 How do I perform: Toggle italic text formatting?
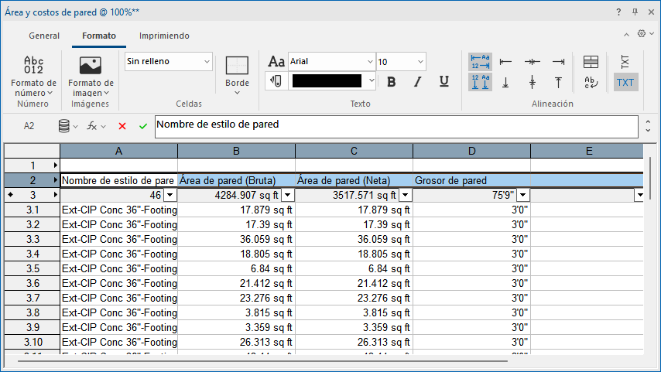tap(418, 81)
